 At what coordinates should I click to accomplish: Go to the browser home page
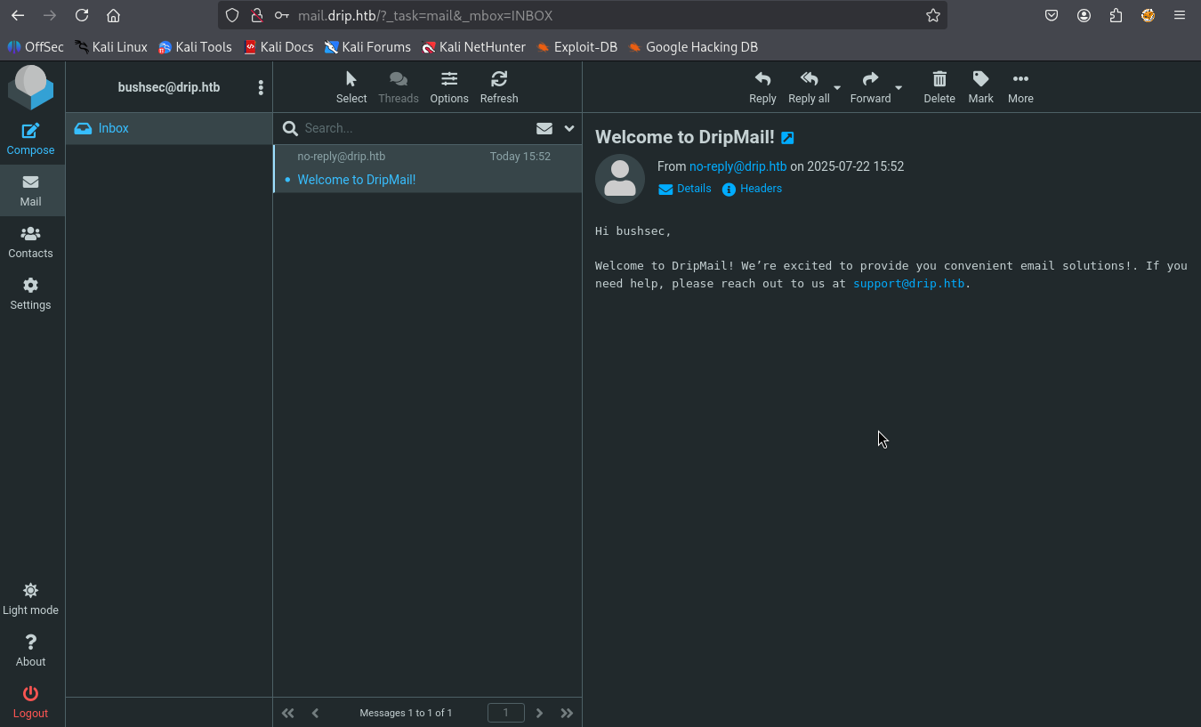coord(113,15)
